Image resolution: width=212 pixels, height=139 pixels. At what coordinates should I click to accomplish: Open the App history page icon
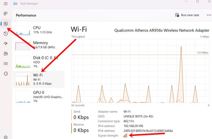6,34
